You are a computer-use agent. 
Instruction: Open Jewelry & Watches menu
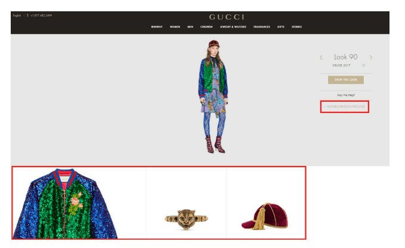point(233,27)
